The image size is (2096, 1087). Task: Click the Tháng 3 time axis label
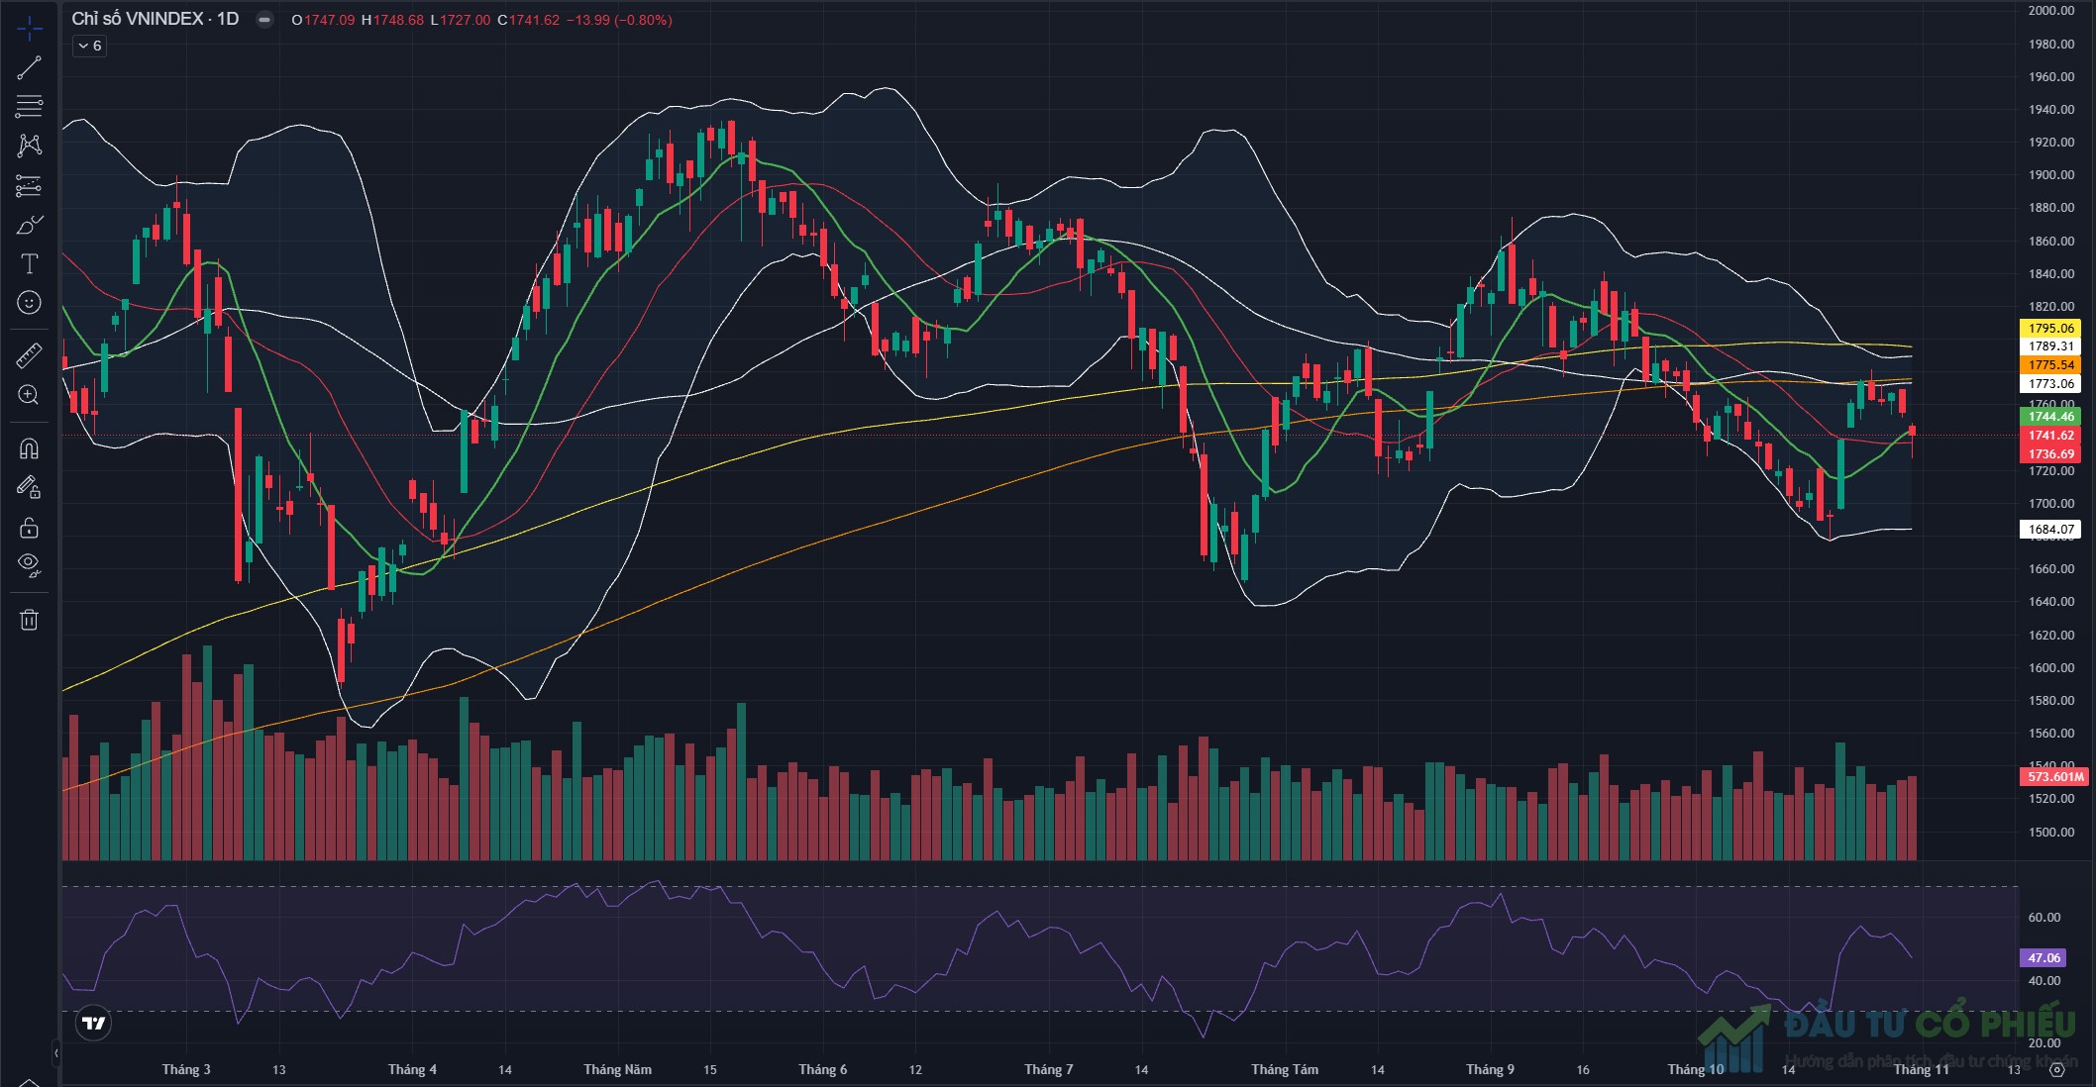[x=186, y=1069]
